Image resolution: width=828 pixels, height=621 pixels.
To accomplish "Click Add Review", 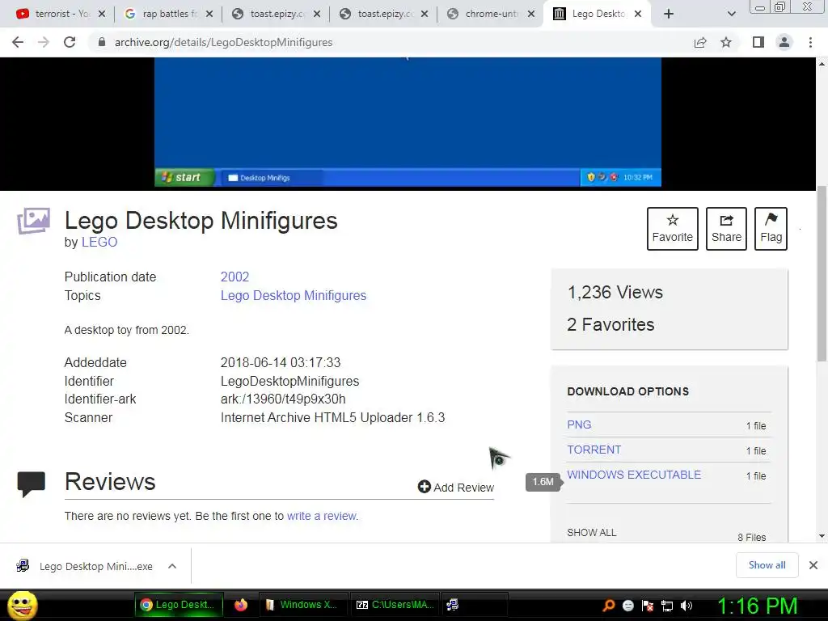I will click(x=456, y=487).
